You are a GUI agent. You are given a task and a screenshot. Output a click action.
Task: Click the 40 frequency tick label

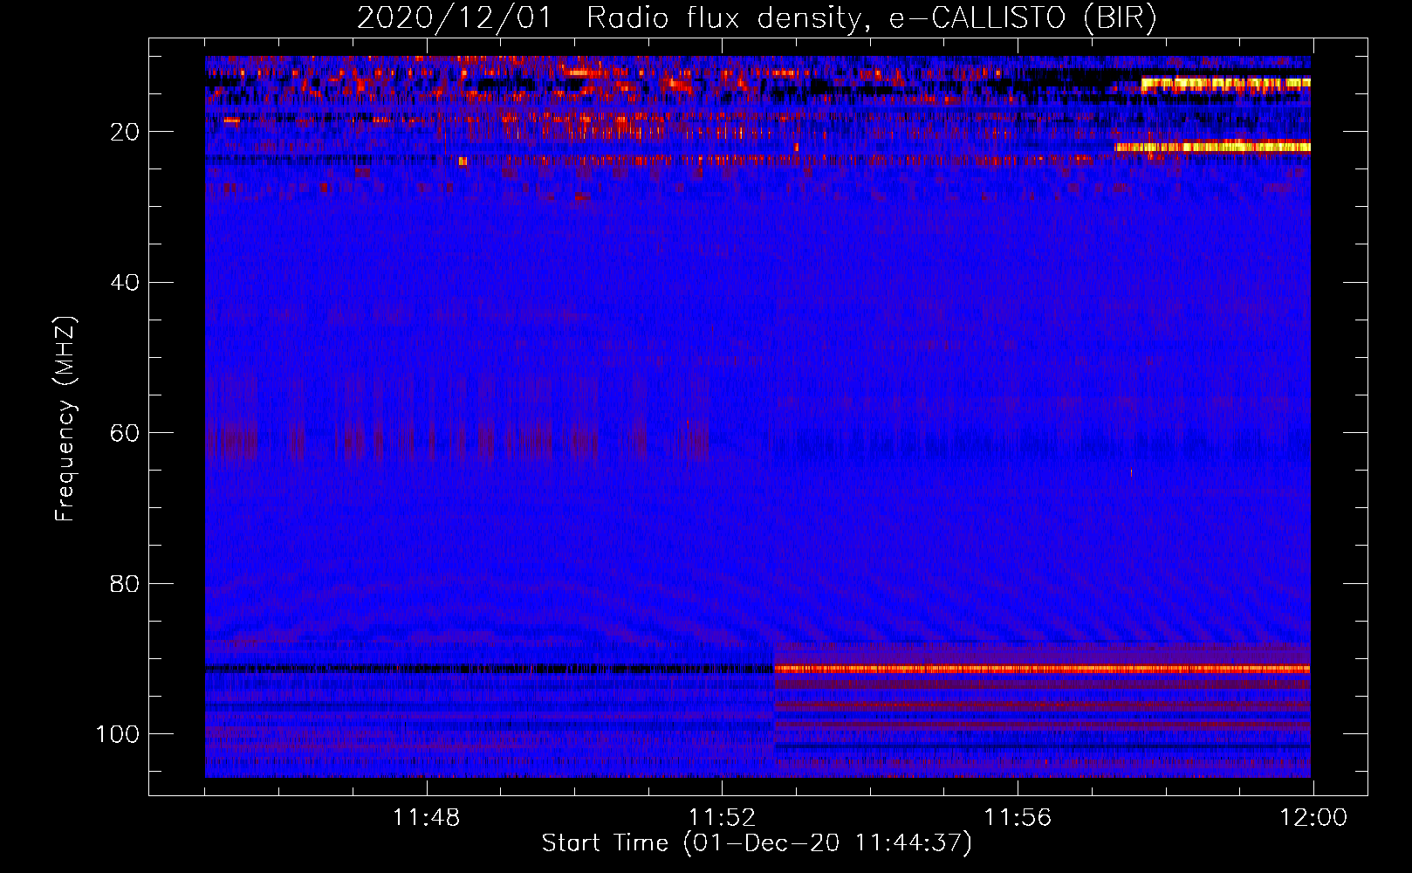tap(125, 283)
